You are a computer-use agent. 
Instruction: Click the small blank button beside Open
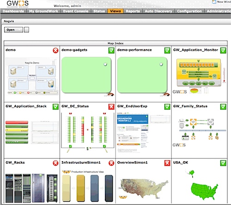coord(26,30)
